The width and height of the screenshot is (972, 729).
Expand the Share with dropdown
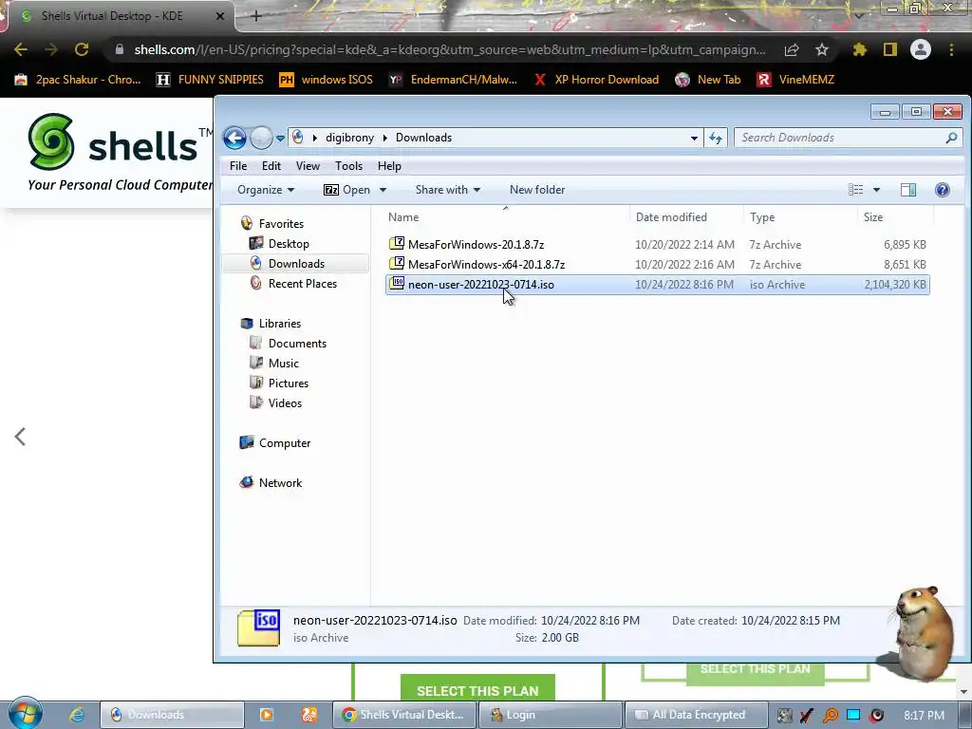(x=448, y=190)
